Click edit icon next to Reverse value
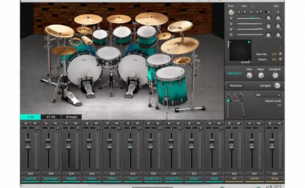Image resolution: width=305 pixels, height=188 pixels. coord(280,54)
